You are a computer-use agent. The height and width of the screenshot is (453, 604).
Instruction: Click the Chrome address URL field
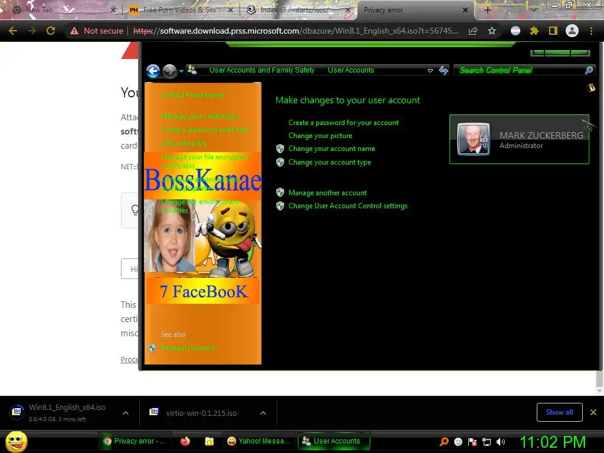click(x=295, y=31)
